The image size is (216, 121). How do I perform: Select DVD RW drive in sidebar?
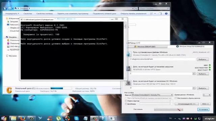[x=13, y=46]
